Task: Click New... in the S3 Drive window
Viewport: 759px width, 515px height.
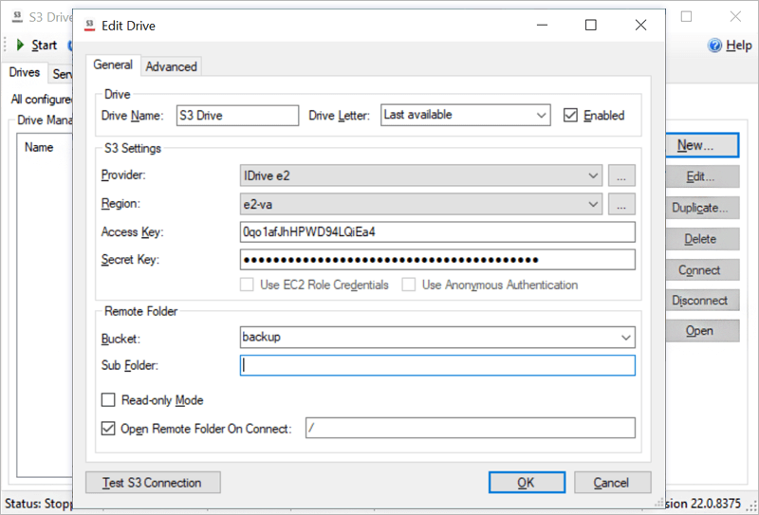Action: pos(702,145)
